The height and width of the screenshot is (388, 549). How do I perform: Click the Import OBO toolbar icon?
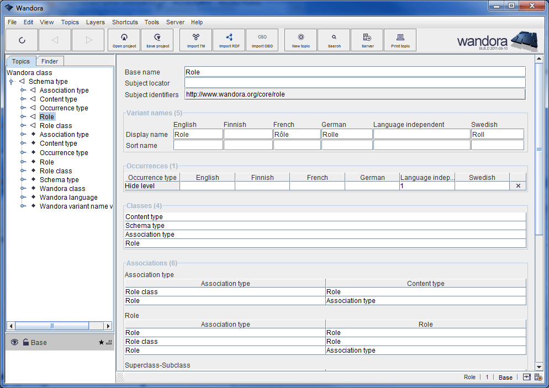point(262,40)
